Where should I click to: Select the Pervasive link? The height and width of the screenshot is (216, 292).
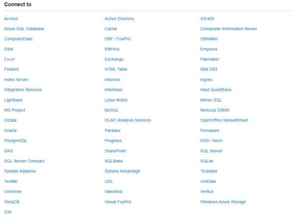click(x=209, y=130)
